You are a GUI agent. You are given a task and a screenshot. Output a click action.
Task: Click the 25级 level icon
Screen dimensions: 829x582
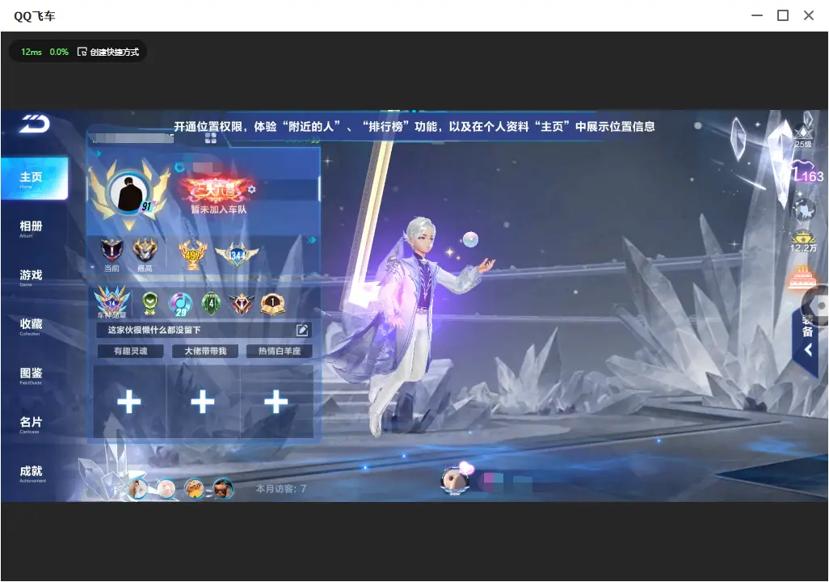click(x=804, y=136)
